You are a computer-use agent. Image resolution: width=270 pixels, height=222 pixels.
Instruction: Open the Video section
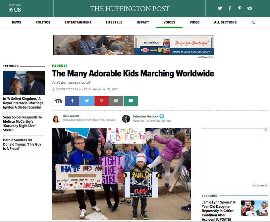click(x=194, y=22)
